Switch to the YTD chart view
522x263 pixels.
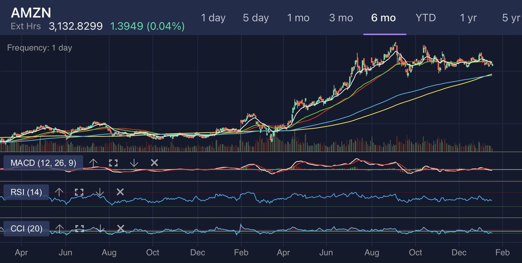(x=425, y=18)
